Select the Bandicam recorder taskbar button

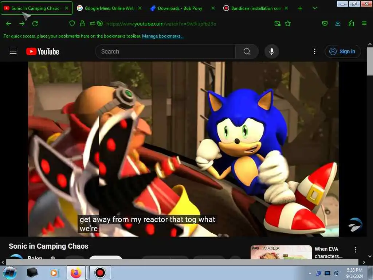coord(100,273)
